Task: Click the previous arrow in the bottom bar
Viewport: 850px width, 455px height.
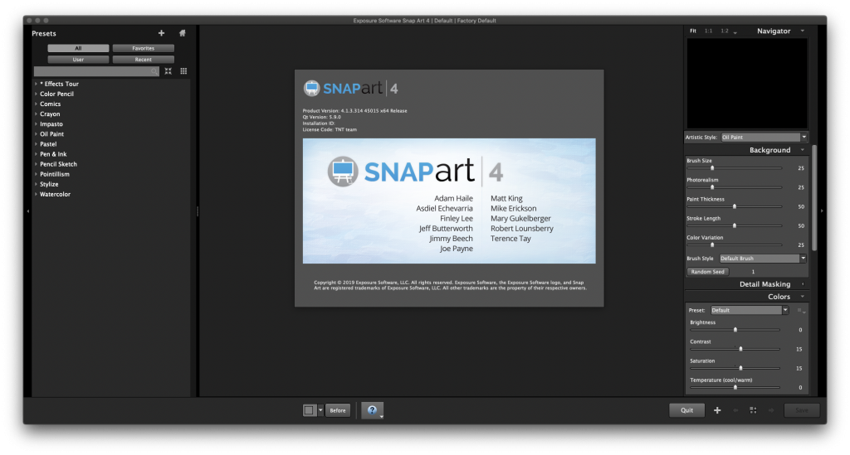Action: (x=735, y=410)
